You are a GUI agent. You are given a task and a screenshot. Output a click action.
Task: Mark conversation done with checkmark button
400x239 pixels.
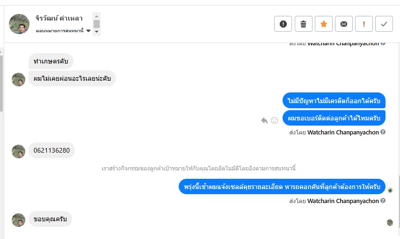tap(384, 24)
